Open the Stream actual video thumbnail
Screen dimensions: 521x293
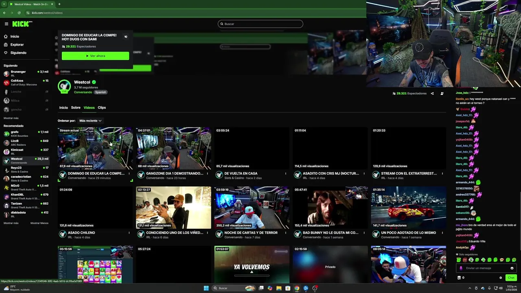coord(95,148)
